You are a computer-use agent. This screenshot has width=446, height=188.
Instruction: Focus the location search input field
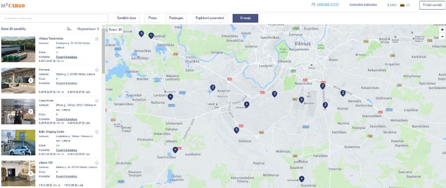click(55, 18)
